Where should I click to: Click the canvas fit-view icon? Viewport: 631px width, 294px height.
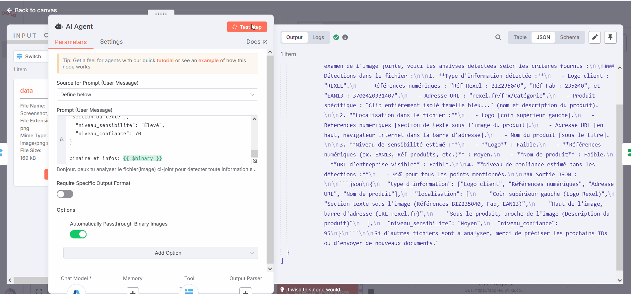pyautogui.click(x=39, y=291)
